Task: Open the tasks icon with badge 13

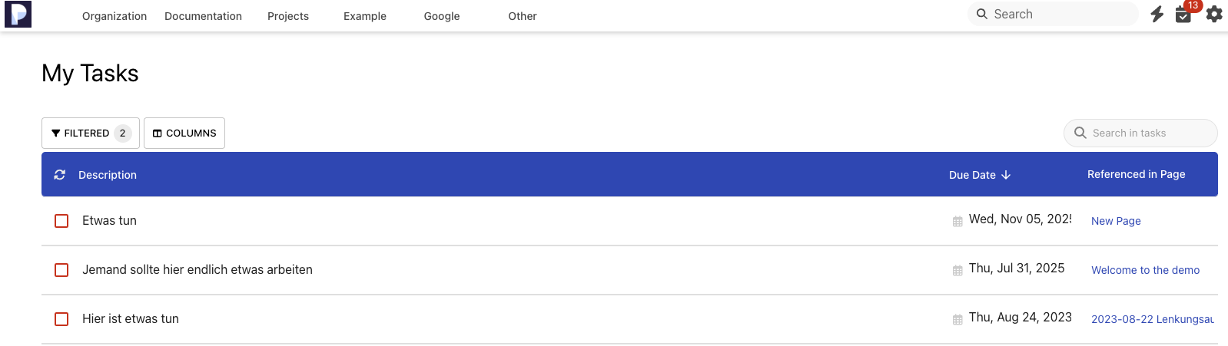Action: [1183, 15]
